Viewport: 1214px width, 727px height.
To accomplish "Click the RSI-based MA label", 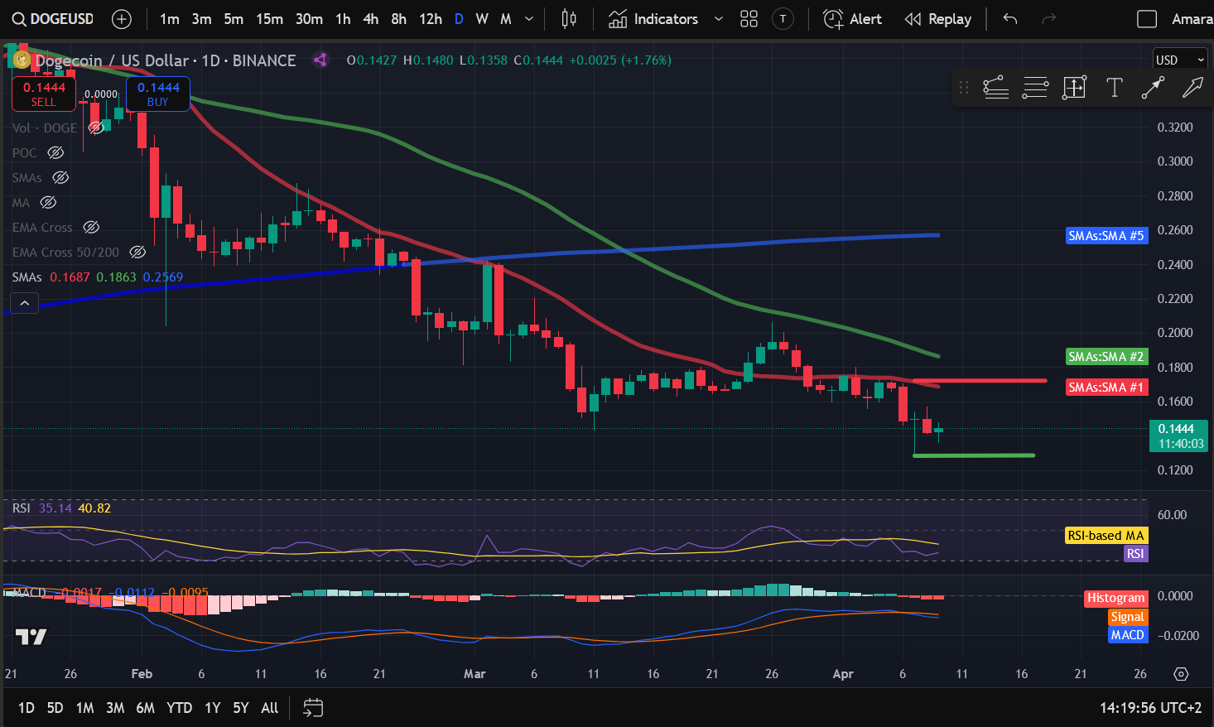I will tap(1106, 536).
